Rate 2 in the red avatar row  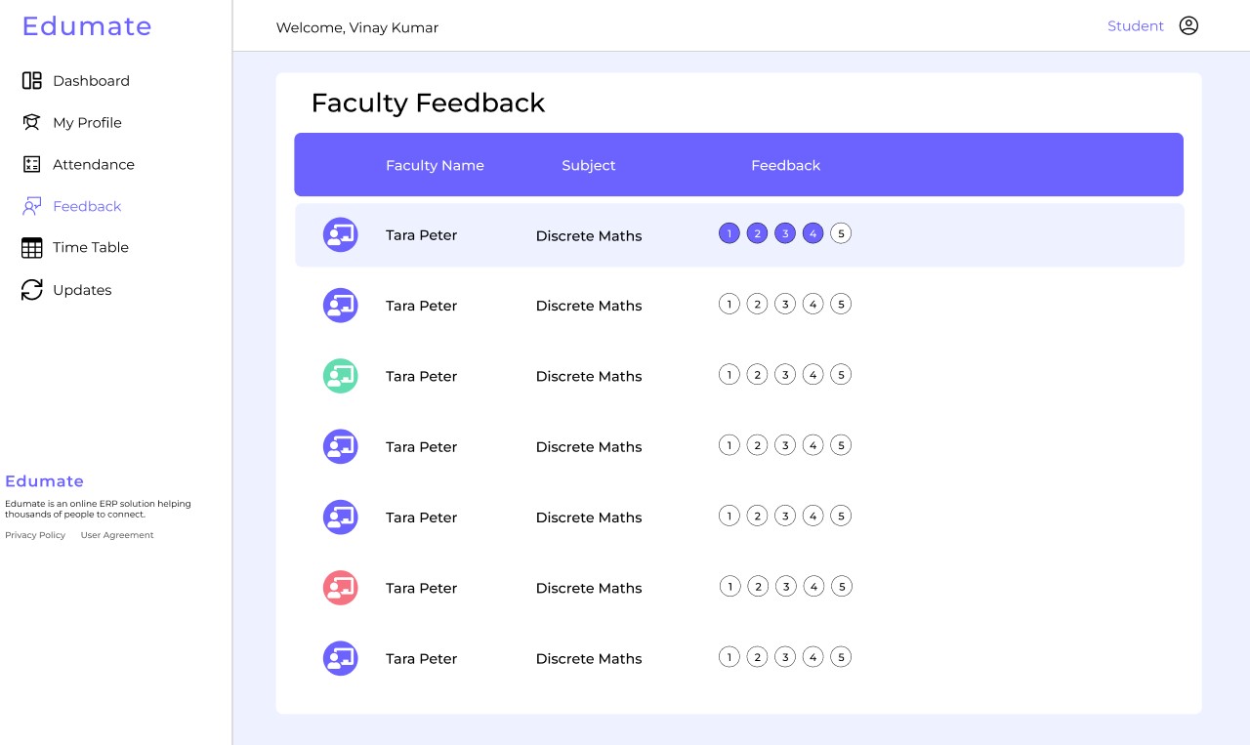tap(758, 586)
